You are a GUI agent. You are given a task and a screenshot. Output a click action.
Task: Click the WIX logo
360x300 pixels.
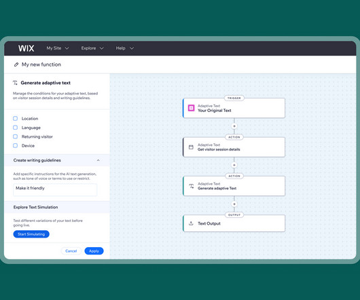[26, 48]
